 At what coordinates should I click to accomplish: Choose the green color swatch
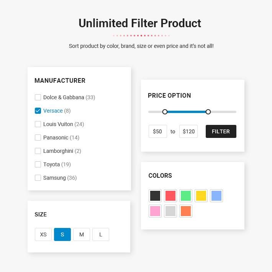[x=186, y=196]
